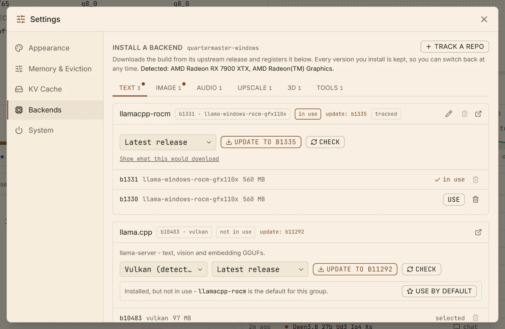
Task: Select Backends in sidebar
Action: point(55,110)
